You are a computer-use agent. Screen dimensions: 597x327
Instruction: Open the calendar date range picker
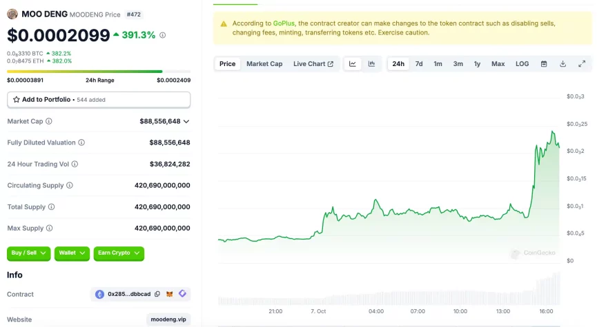point(544,64)
